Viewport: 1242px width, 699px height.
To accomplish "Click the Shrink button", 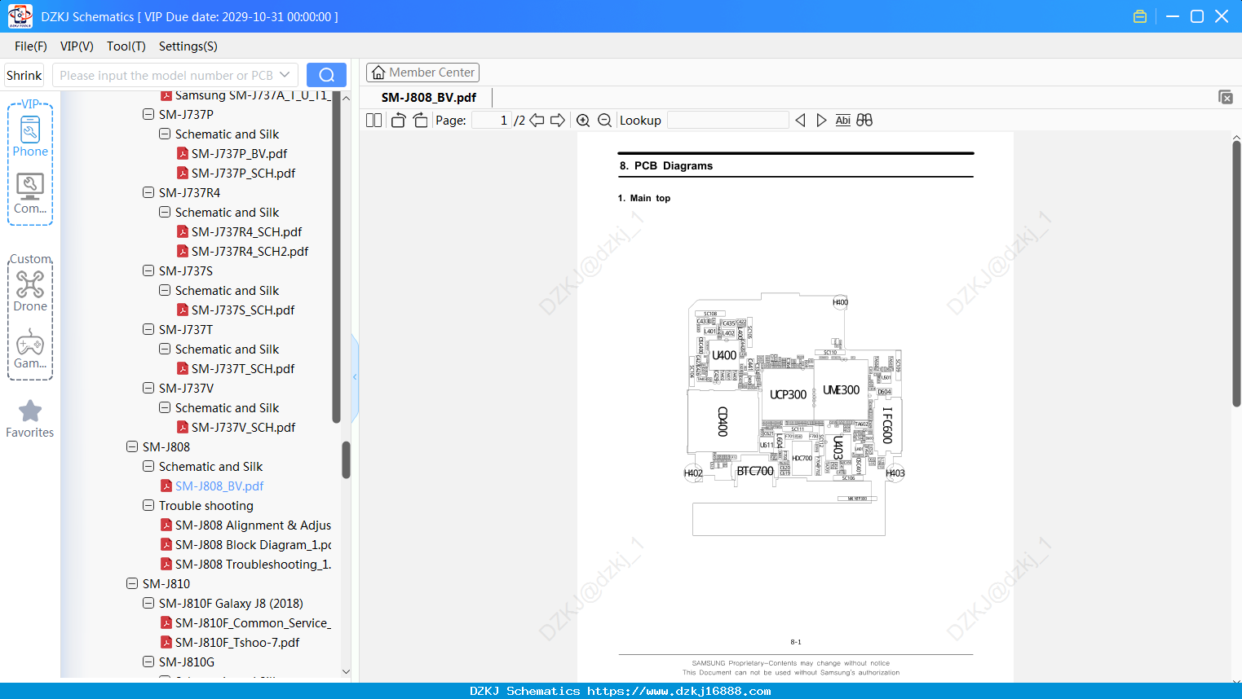I will tap(24, 75).
